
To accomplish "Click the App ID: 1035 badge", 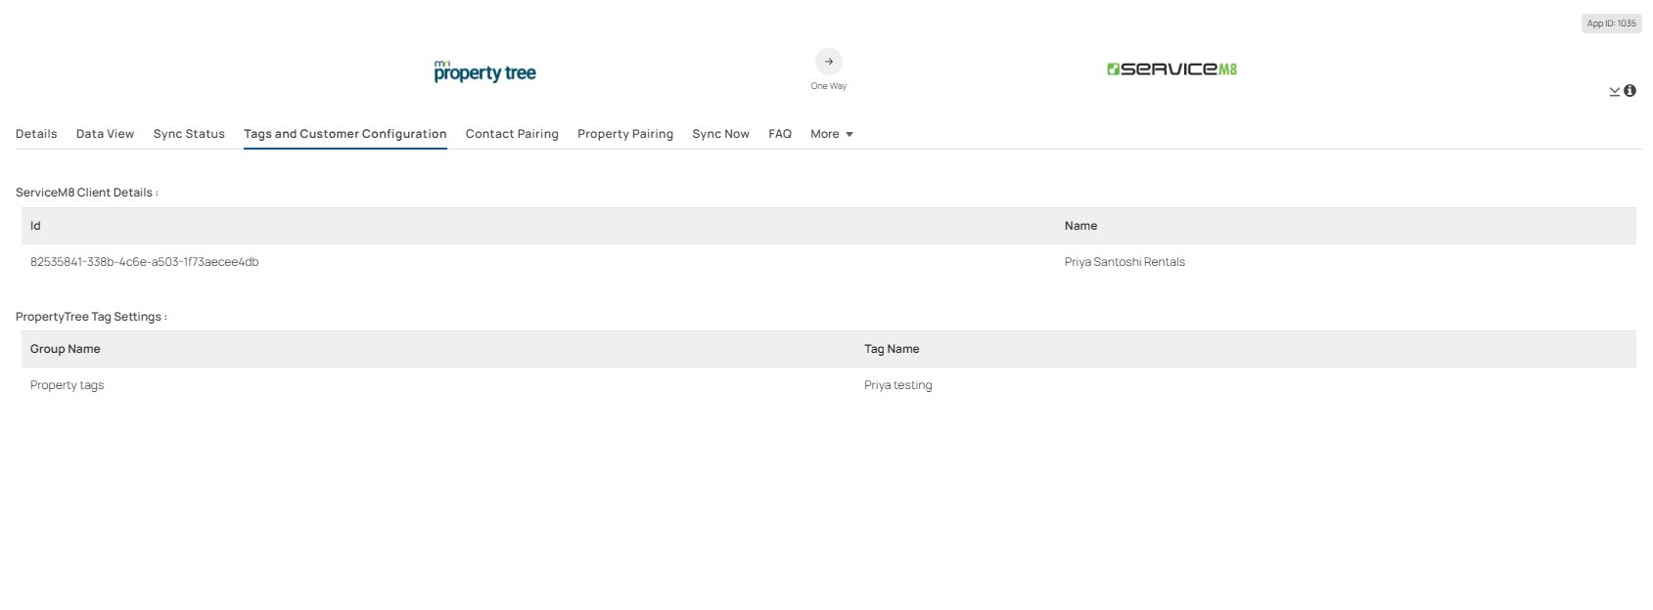I will 1611,23.
